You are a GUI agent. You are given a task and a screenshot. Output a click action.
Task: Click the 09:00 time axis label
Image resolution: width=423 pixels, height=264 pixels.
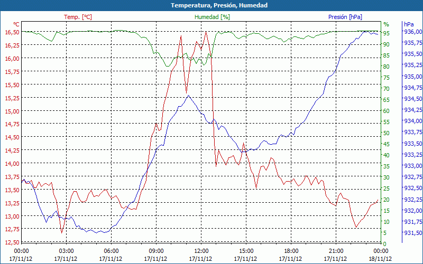point(156,251)
